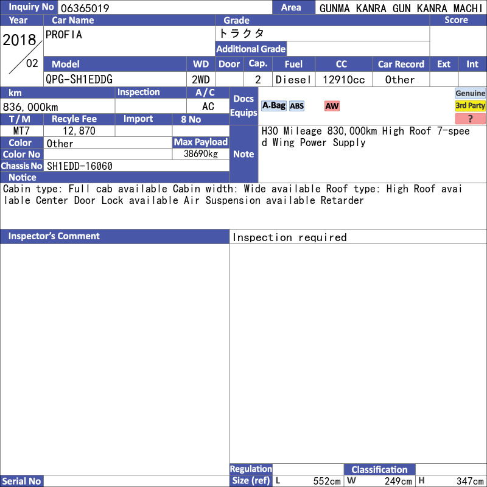Click the Inspection required comment
Screen dimensions: 487x487
point(290,237)
